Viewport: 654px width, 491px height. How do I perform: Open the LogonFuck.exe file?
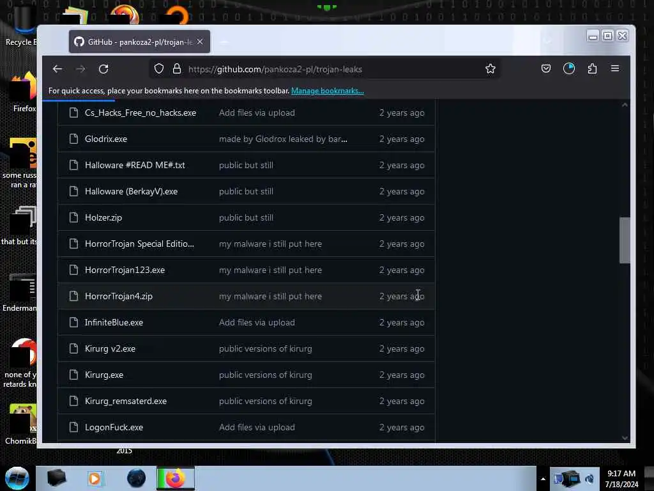tap(114, 428)
